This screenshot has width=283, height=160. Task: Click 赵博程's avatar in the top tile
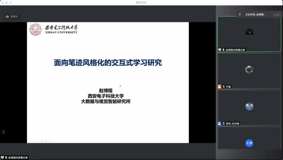coord(249,32)
